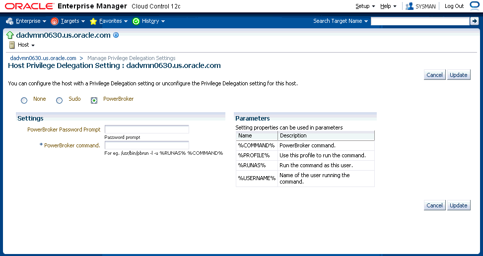
Task: Click the Host notebook icon
Action: click(x=12, y=45)
